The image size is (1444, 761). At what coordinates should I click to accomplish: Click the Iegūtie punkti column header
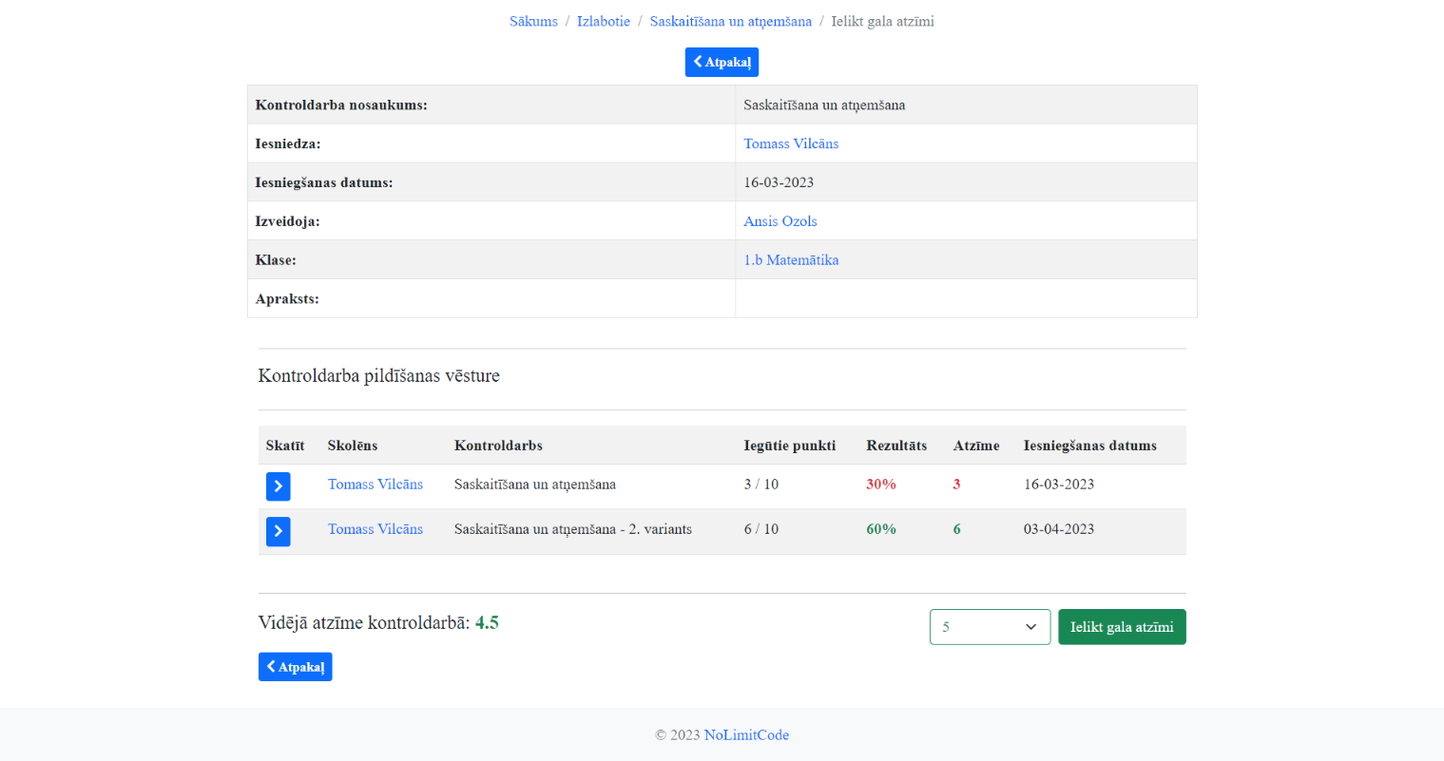[789, 446]
